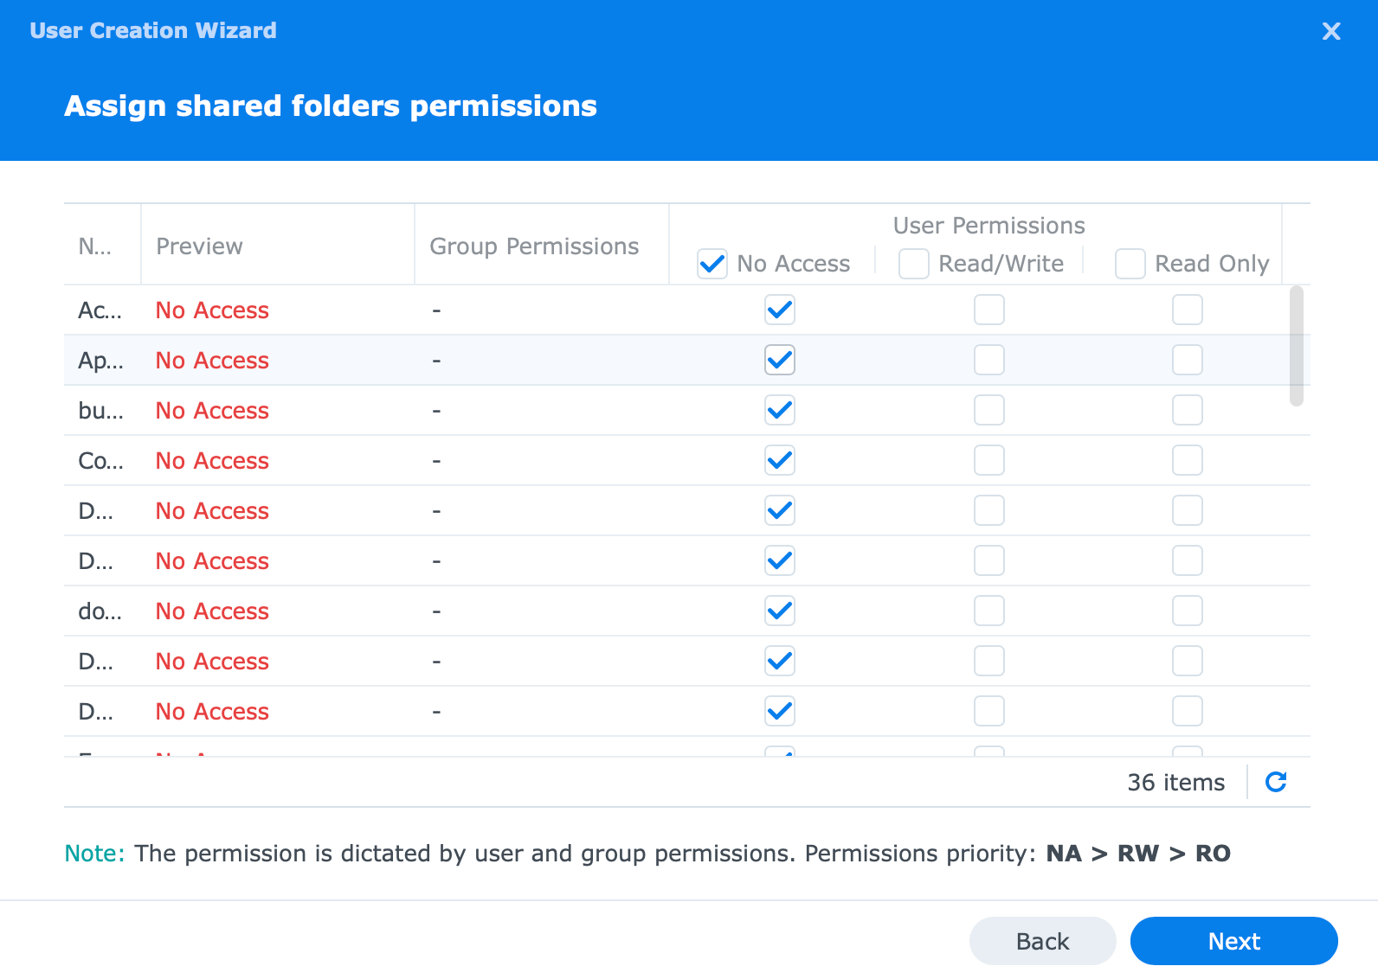Tick the header Read/Write select-all checkbox

point(914,264)
